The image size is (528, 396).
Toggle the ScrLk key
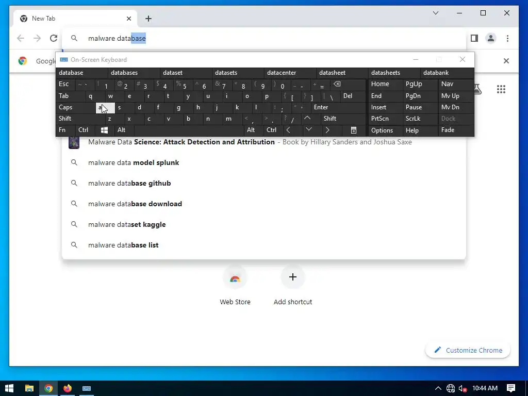click(x=420, y=119)
